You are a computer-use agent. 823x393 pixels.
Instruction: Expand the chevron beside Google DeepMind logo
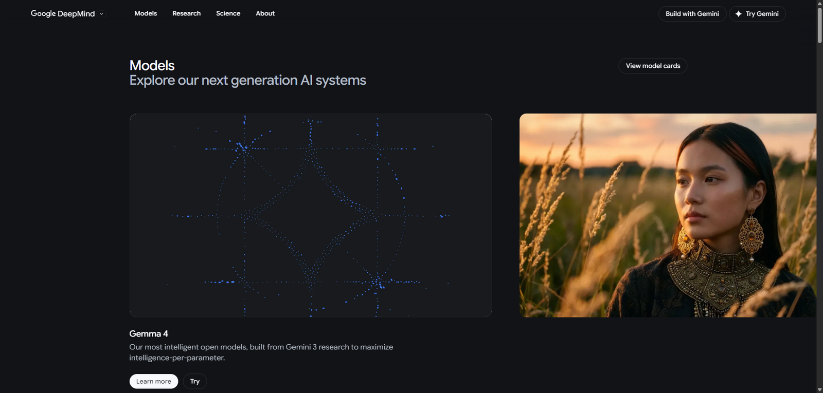[x=101, y=14]
